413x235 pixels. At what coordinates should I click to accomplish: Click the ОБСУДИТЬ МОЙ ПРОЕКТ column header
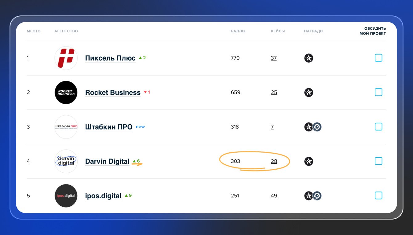[373, 31]
